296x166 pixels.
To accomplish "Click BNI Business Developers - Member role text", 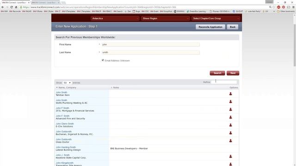I will 129,148.
